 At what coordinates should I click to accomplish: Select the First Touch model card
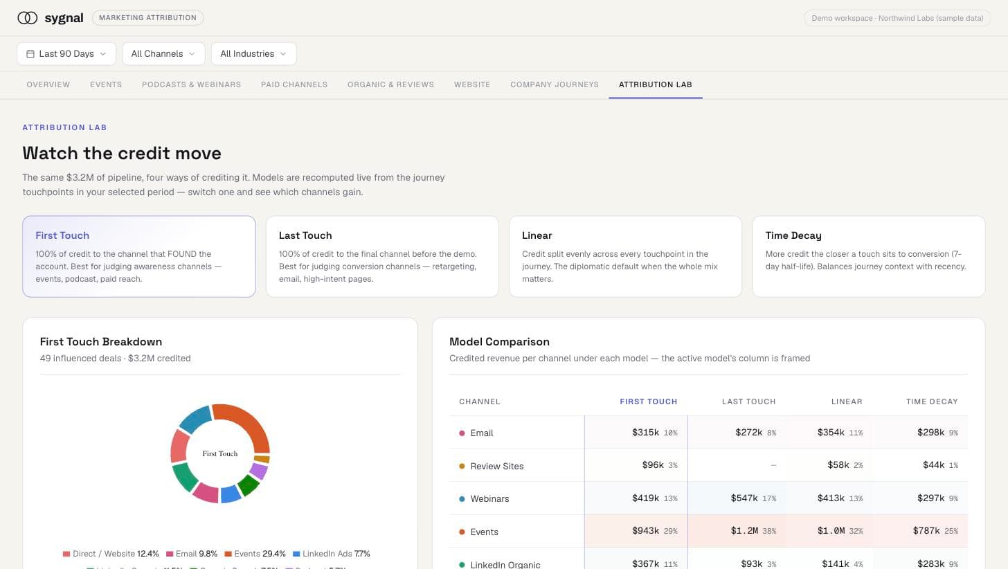click(x=139, y=256)
